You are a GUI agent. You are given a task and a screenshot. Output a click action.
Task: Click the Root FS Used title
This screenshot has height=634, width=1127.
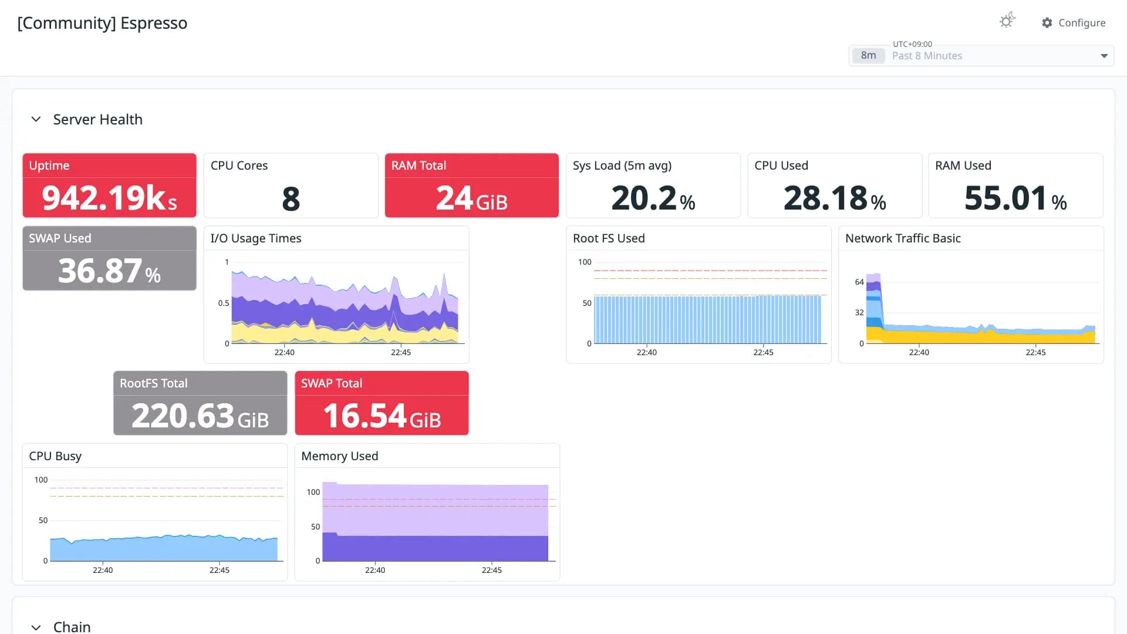pos(609,238)
